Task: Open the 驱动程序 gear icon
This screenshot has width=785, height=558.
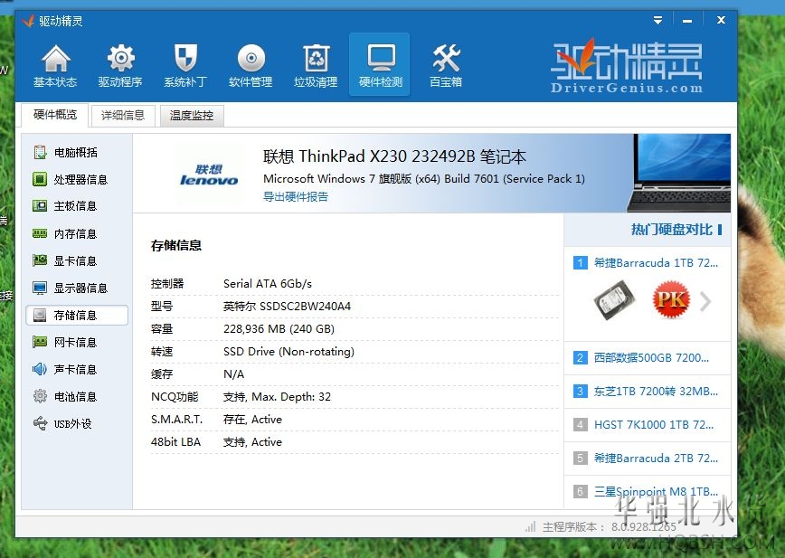Action: 120,58
